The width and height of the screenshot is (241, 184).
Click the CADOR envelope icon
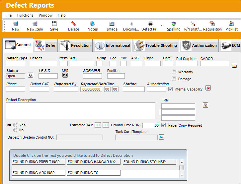[234, 66]
